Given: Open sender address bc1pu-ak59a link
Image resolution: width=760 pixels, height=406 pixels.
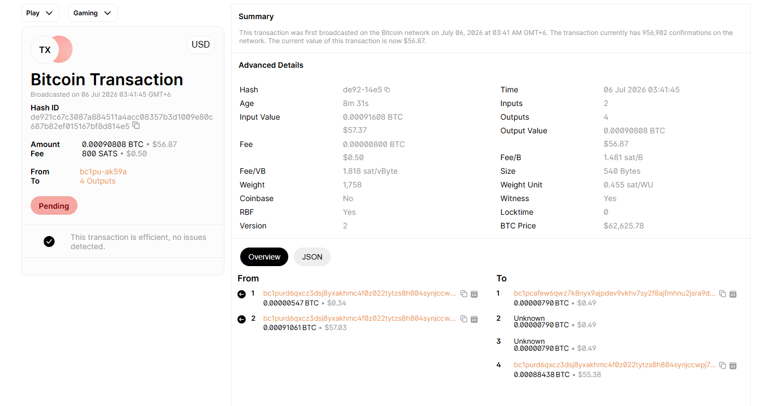Looking at the screenshot, I should (103, 172).
